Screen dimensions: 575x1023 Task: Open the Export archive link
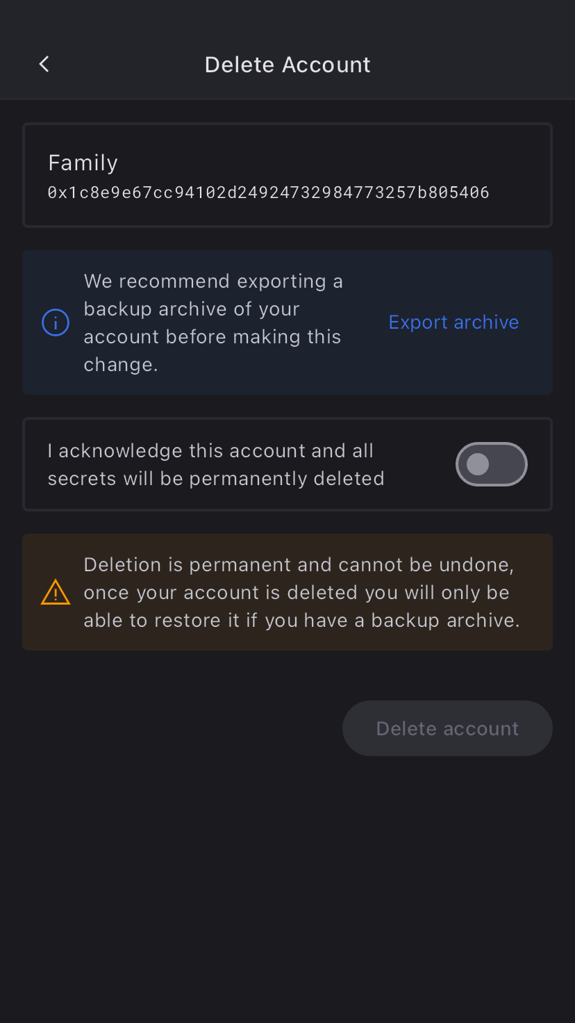(x=453, y=322)
